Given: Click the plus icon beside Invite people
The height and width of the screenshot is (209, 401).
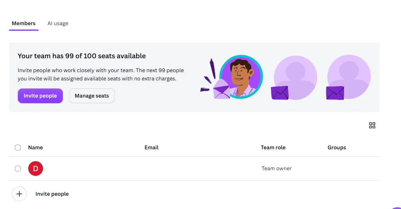Looking at the screenshot, I should pos(19,194).
